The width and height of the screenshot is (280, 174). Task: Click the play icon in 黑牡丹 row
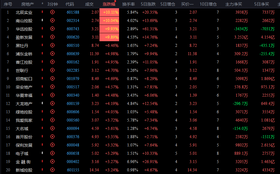point(53,45)
